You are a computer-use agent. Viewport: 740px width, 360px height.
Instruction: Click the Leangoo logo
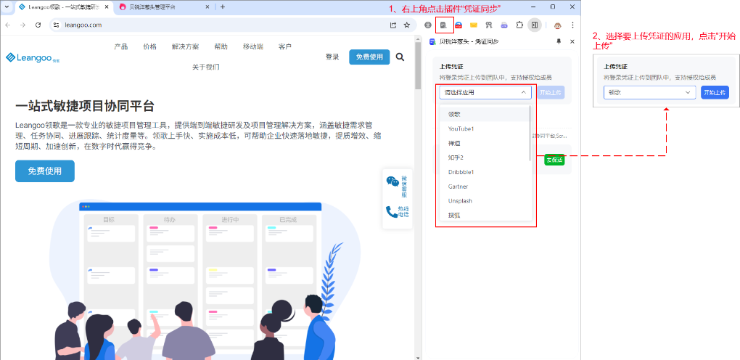pyautogui.click(x=33, y=57)
